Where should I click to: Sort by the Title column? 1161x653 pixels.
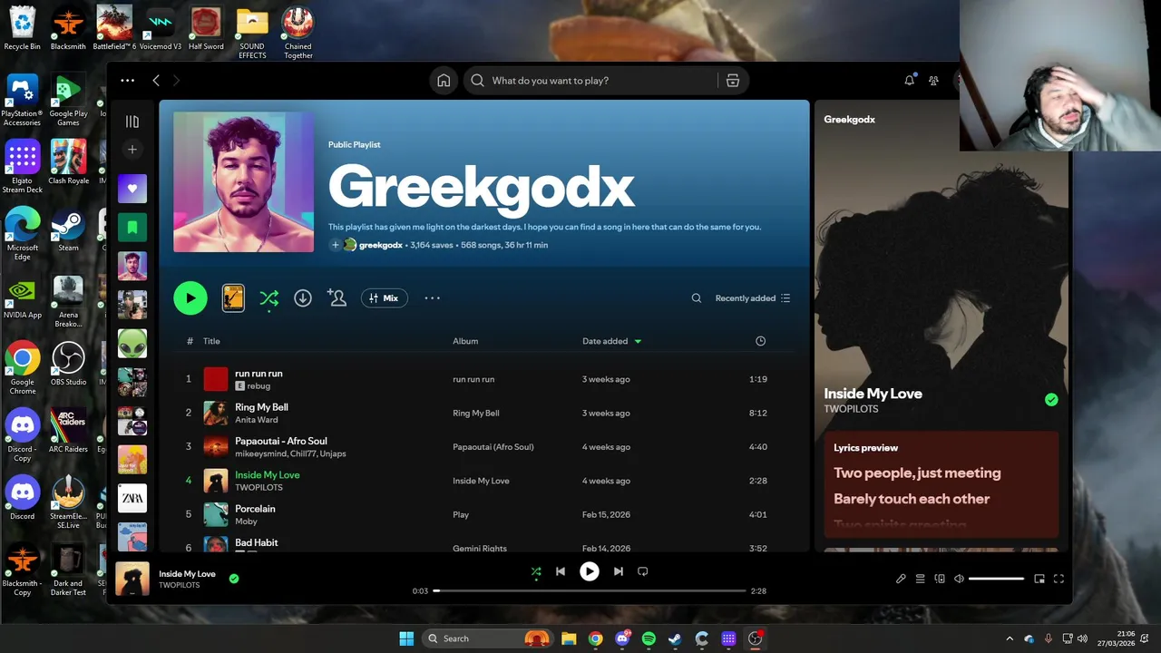coord(211,341)
